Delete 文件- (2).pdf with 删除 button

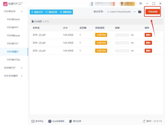click(148, 35)
